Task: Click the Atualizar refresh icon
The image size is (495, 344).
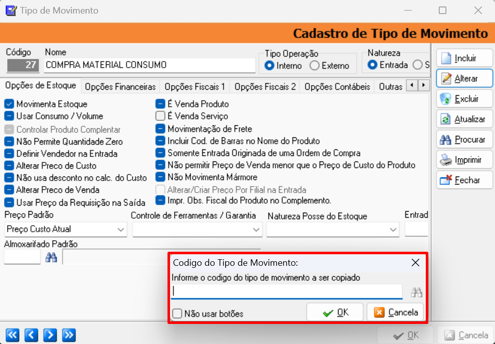Action: [445, 119]
